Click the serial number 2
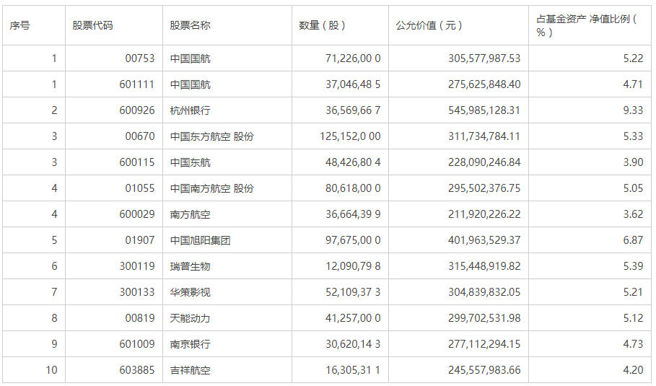 [54, 110]
